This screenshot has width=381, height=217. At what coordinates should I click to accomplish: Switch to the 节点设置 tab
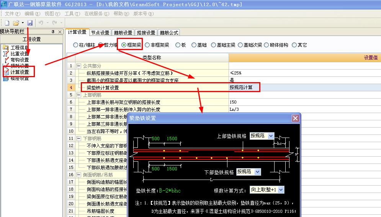pyautogui.click(x=100, y=32)
